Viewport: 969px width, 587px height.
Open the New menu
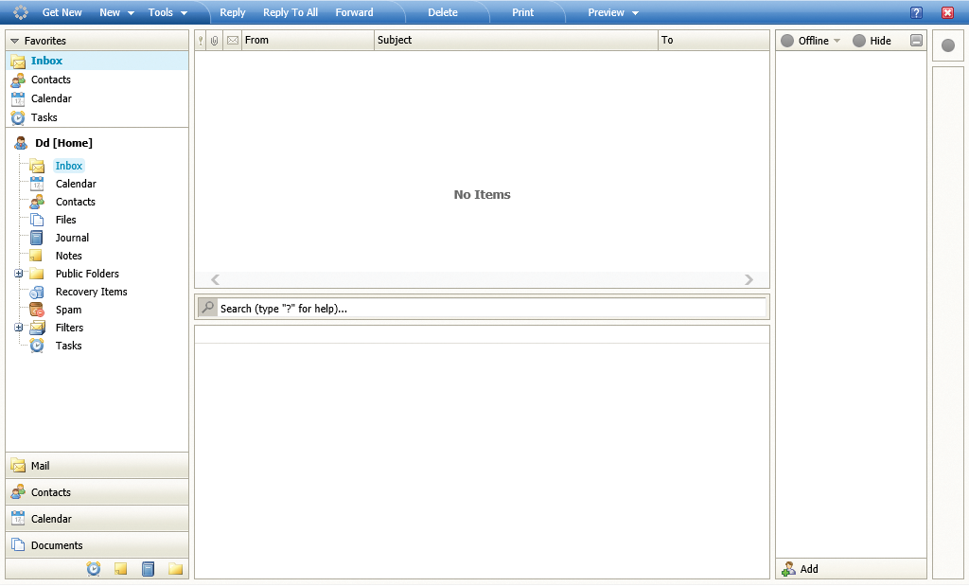tap(112, 12)
